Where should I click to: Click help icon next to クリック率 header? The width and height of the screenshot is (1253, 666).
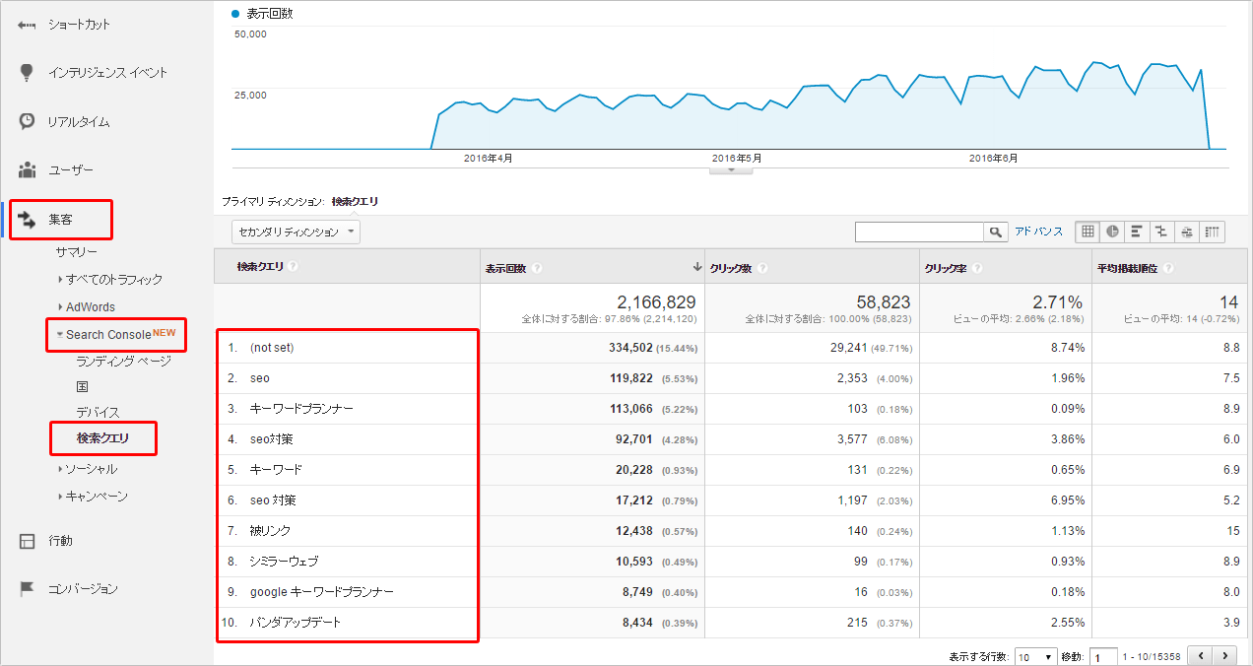pos(975,268)
